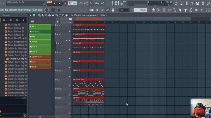
Task: Toggle loop recording icon
Action: click(103, 3)
